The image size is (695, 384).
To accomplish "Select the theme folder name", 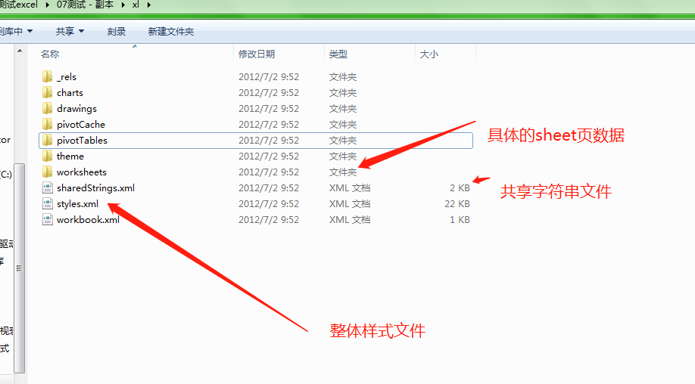I will pyautogui.click(x=70, y=156).
